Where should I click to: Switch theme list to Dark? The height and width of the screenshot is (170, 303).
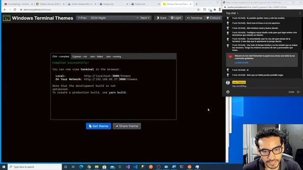coord(161,18)
